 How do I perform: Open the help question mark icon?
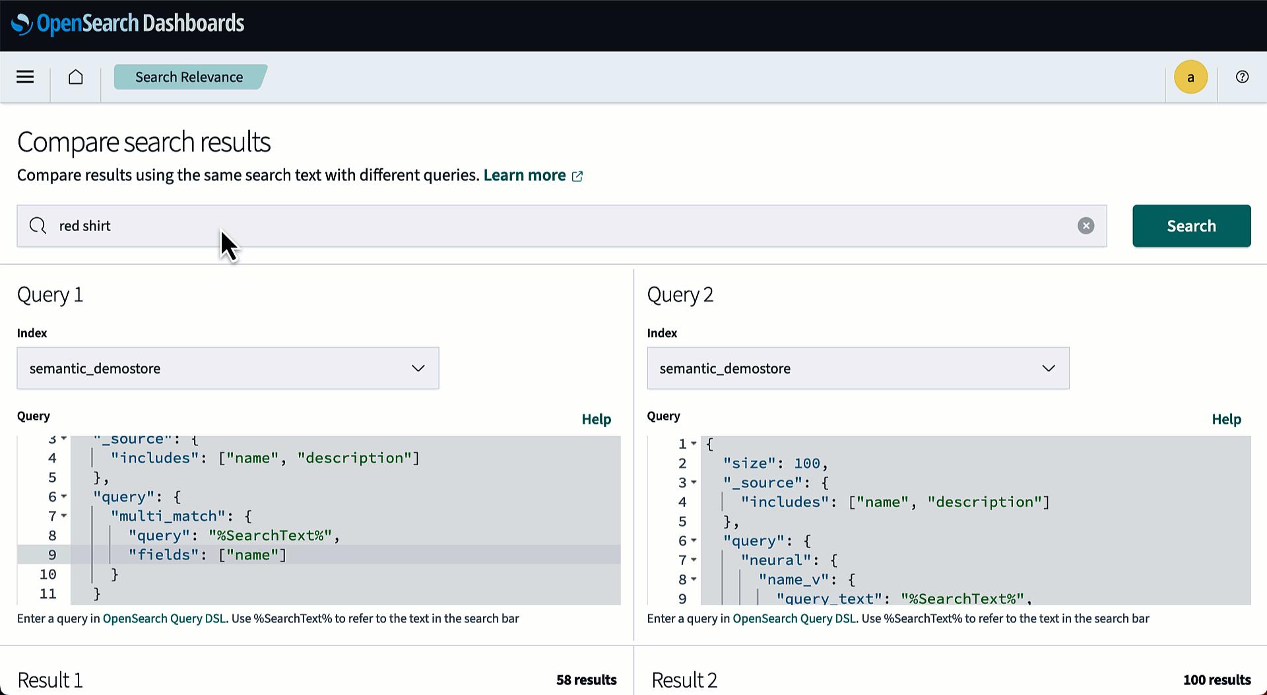click(1242, 77)
